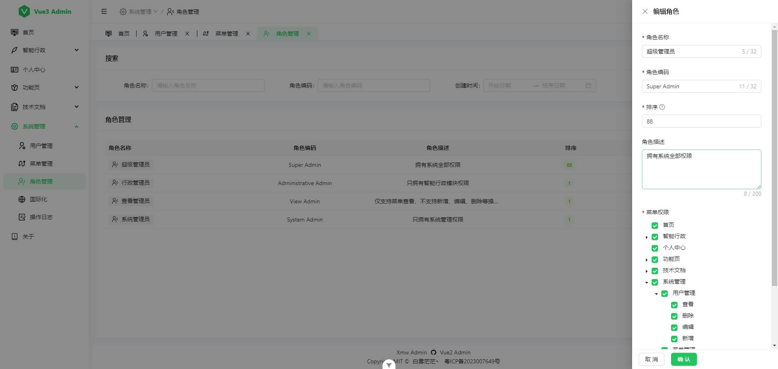778x369 pixels.
Task: Open 角色管理 in the sidebar menu
Action: click(x=45, y=181)
